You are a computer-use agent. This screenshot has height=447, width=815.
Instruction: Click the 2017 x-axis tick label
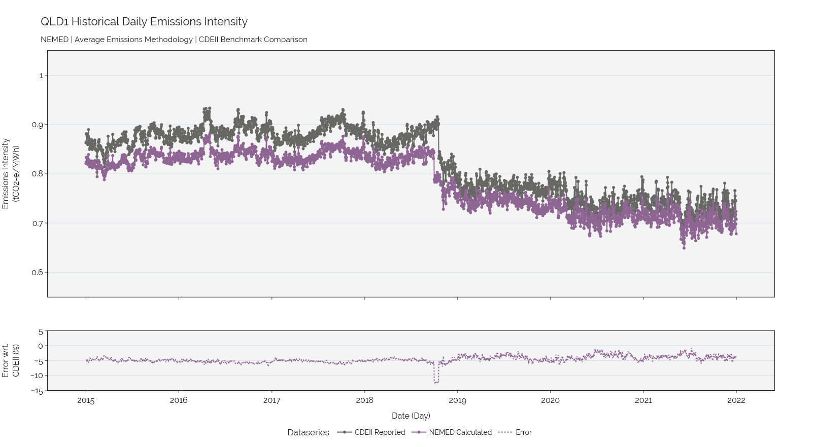coord(271,400)
